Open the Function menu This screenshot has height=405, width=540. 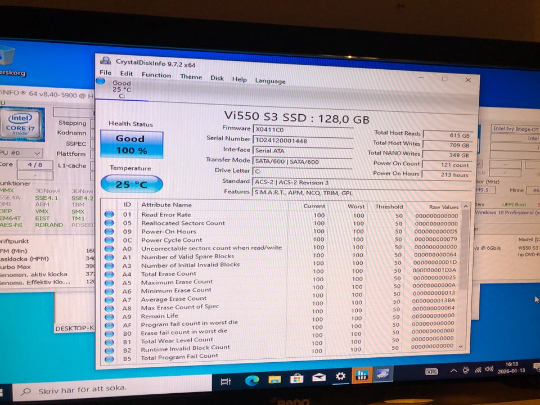[156, 75]
